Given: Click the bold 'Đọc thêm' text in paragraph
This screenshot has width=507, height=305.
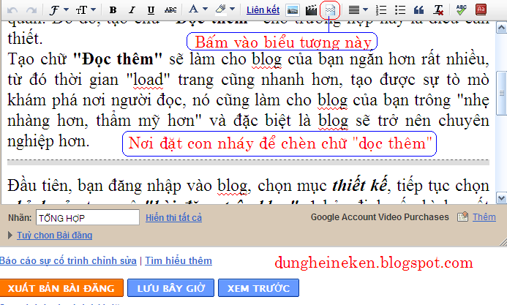Looking at the screenshot, I should point(117,59).
